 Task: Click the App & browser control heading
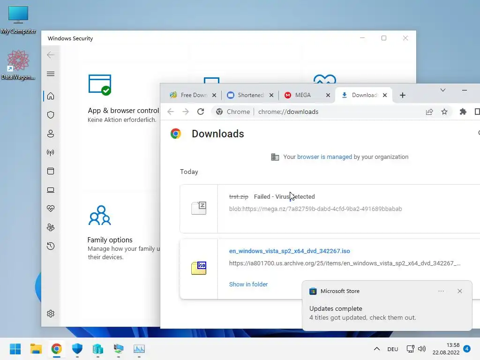123,111
